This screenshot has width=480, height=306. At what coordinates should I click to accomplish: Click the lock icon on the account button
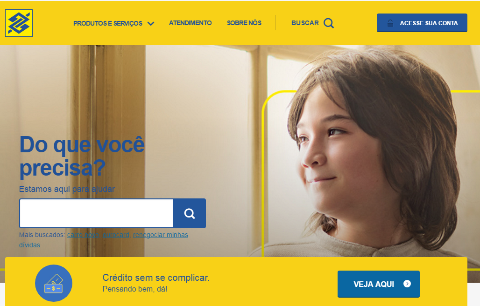(390, 23)
